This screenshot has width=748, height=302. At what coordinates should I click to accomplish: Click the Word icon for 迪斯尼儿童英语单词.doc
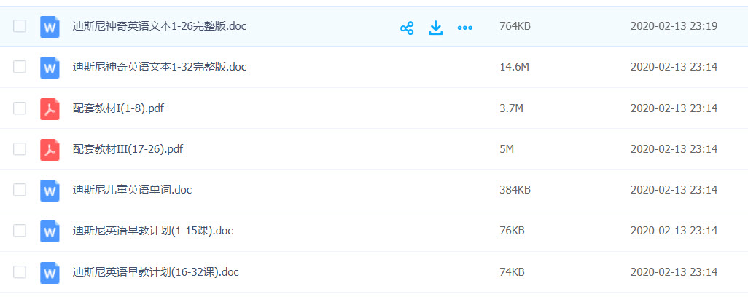tap(50, 191)
